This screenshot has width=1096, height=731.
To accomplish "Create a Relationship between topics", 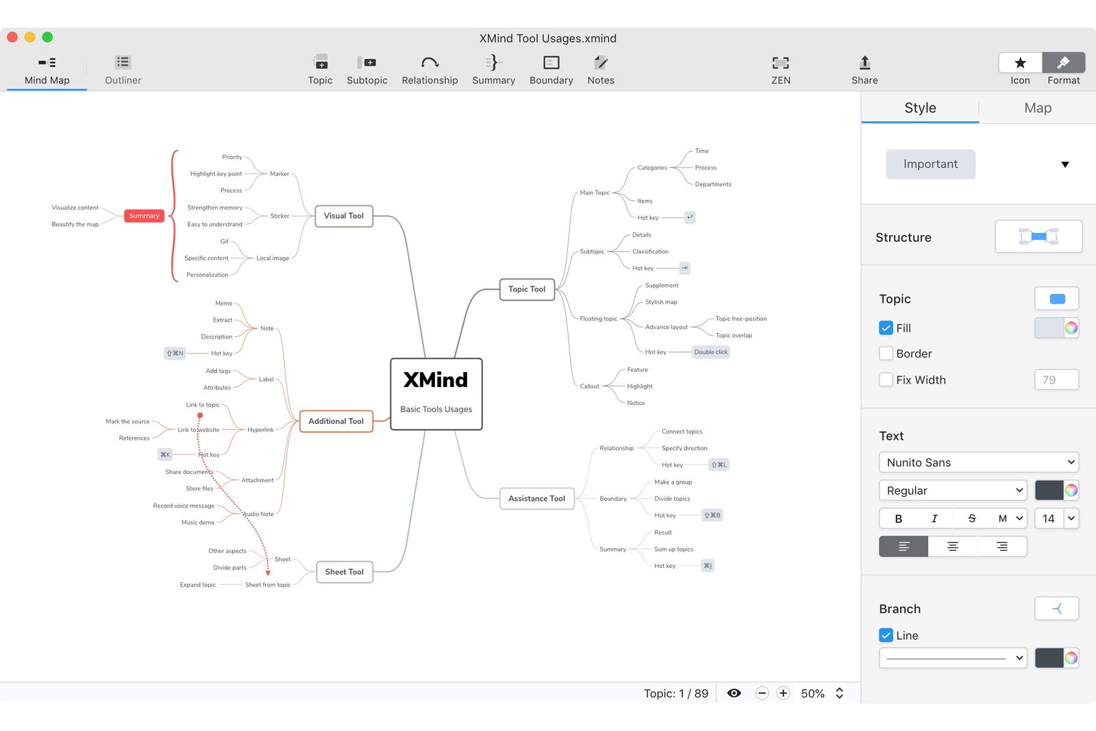I will pos(429,69).
